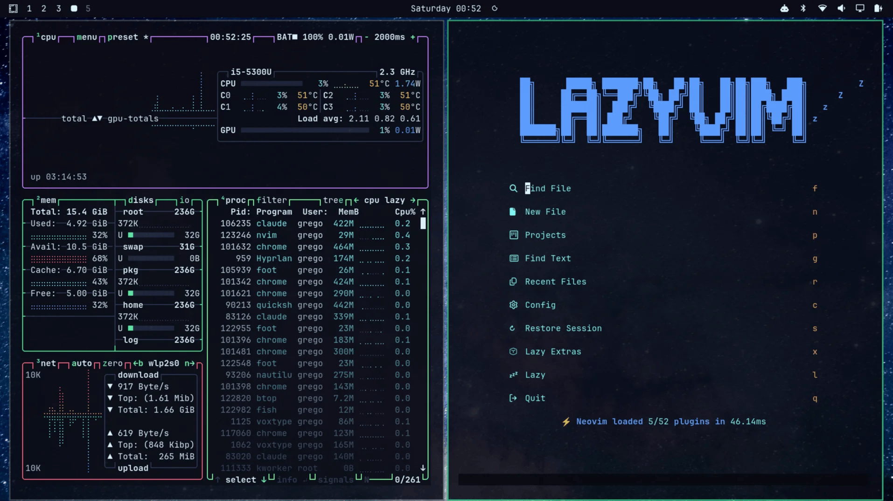Viewport: 893px width, 501px height.
Task: Click the plus to increase 2000ms interval
Action: (x=413, y=37)
